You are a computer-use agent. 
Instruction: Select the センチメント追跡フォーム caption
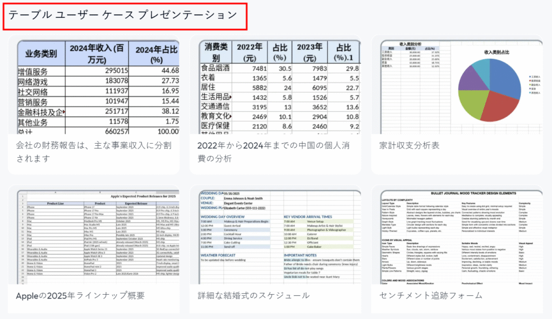[430, 295]
